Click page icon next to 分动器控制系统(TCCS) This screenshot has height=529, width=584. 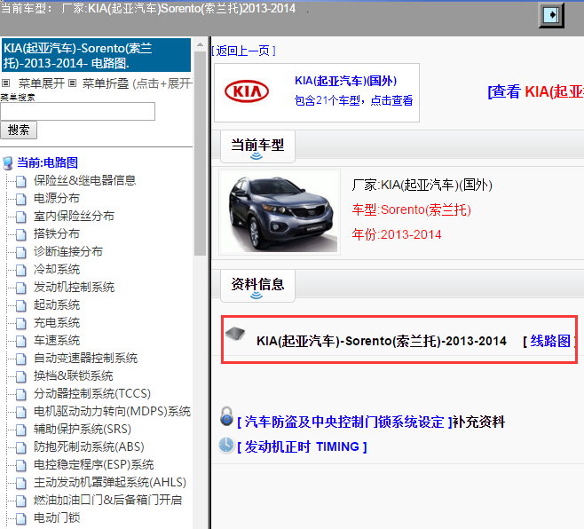coord(21,394)
